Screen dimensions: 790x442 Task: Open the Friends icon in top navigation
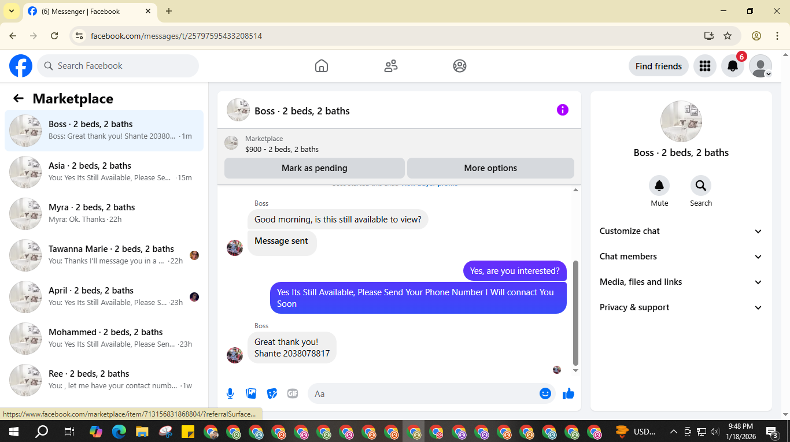tap(391, 66)
